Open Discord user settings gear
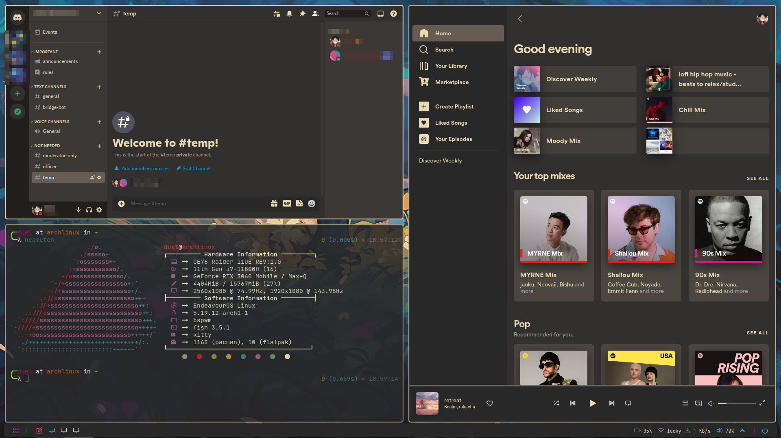This screenshot has height=438, width=781. [99, 210]
